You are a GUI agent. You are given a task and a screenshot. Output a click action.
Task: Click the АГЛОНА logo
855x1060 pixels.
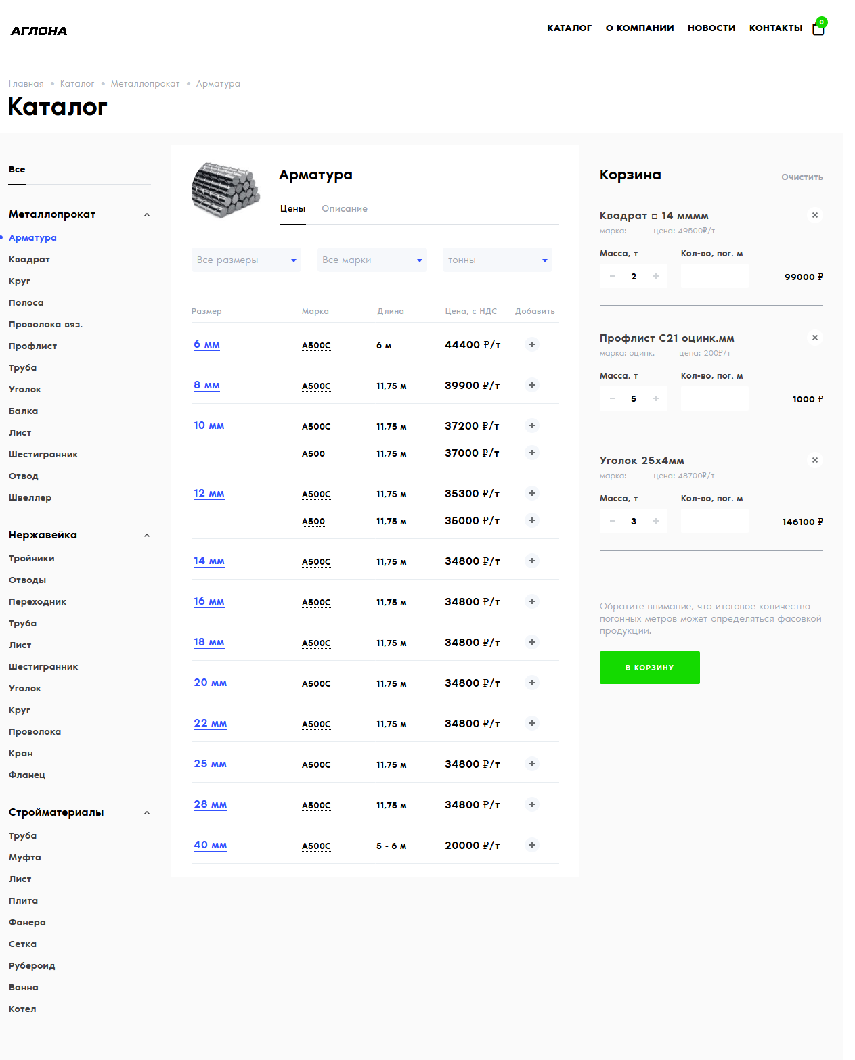click(39, 31)
